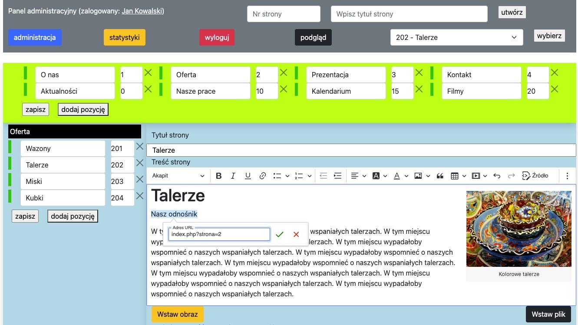Apply italic formatting
Screen dimensions: 578x325
[x=233, y=176]
